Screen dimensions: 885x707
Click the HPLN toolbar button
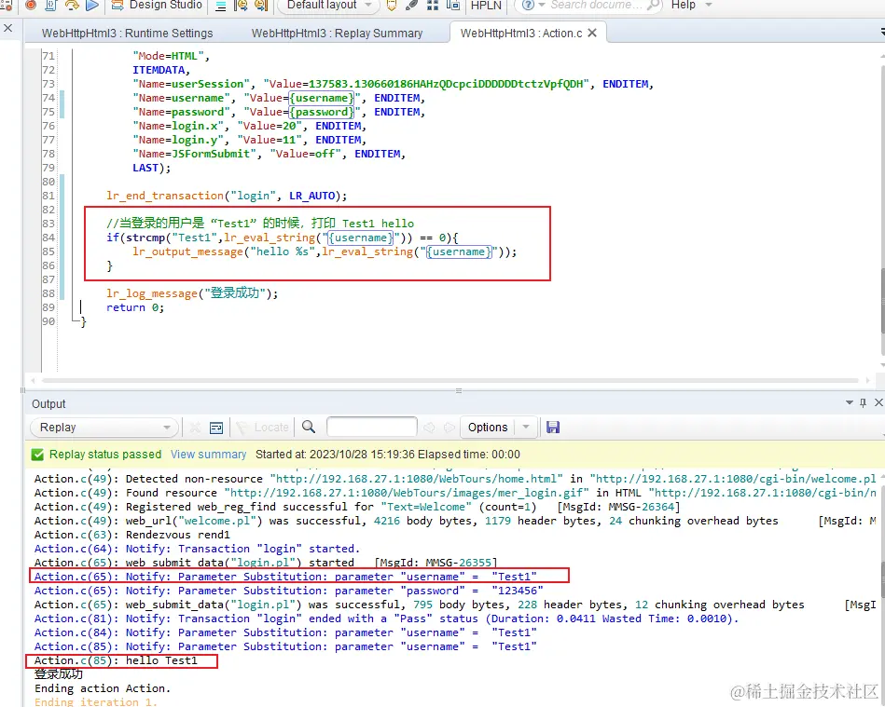pos(486,6)
